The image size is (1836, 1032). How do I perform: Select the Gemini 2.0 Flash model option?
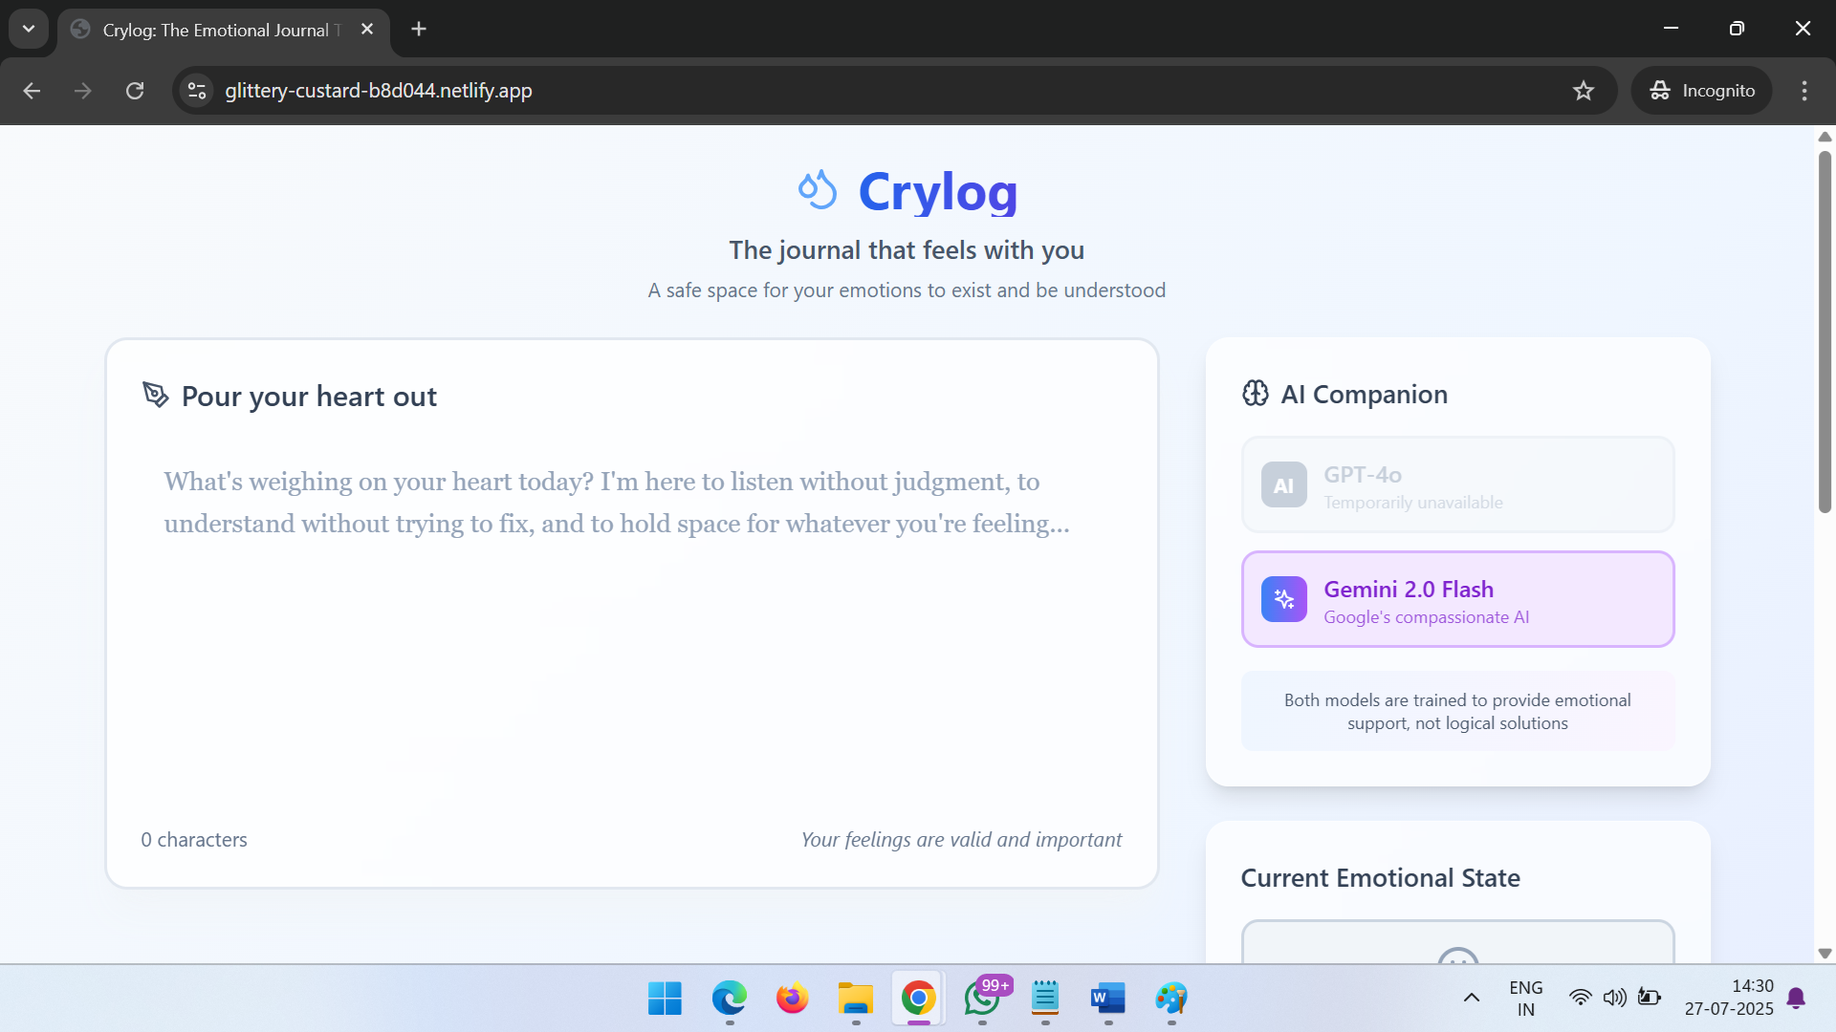1457,599
